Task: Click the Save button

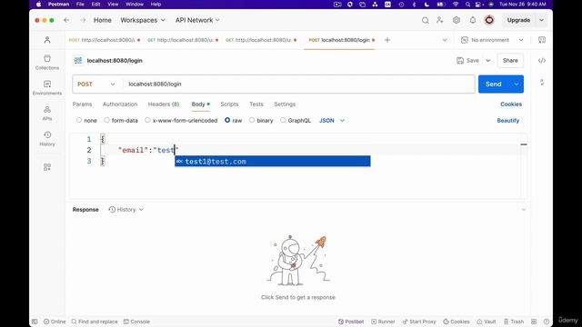Action: tap(468, 61)
